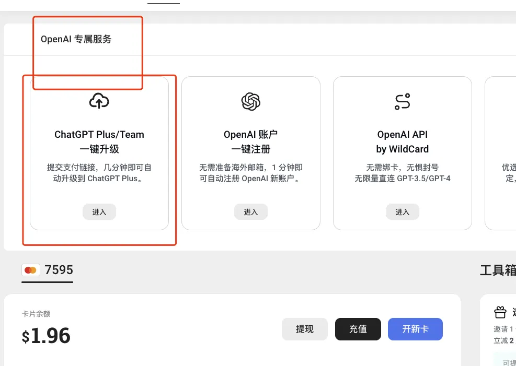Screen dimensions: 516x366
Task: Click the "OpenAI 账户 一键注册" card title
Action: click(251, 141)
